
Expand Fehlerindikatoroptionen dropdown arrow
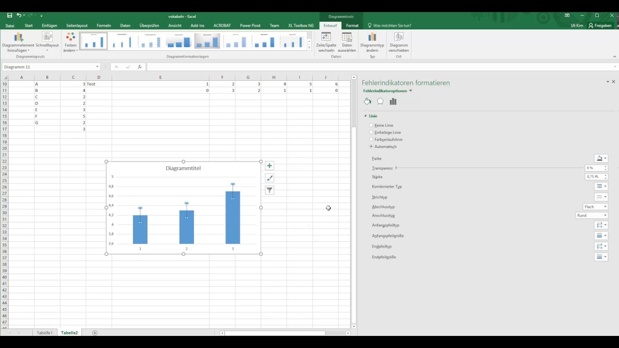point(411,91)
